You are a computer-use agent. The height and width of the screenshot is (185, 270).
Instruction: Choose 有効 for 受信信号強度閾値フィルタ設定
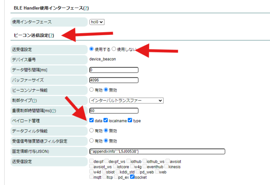pyautogui.click(x=92, y=141)
